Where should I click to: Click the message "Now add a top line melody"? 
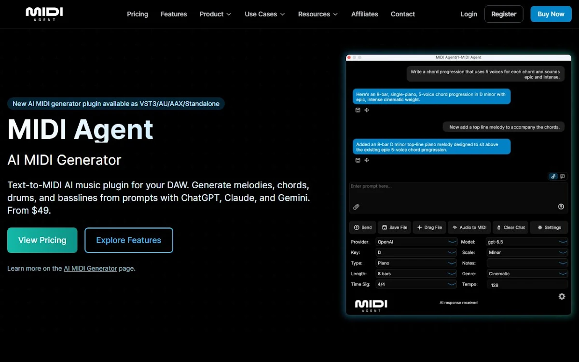tap(504, 127)
